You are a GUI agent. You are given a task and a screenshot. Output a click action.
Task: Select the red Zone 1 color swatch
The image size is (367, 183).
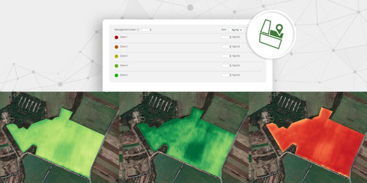tap(116, 37)
